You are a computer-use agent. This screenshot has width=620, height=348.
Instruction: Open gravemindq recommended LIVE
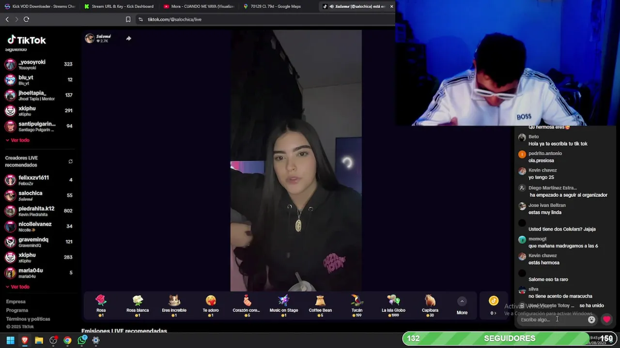tap(39, 242)
